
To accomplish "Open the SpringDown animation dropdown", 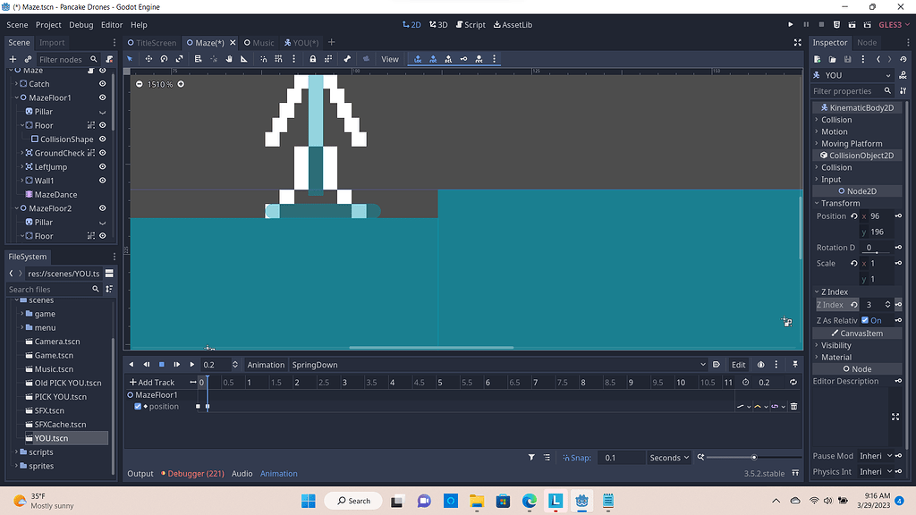I will coord(703,364).
